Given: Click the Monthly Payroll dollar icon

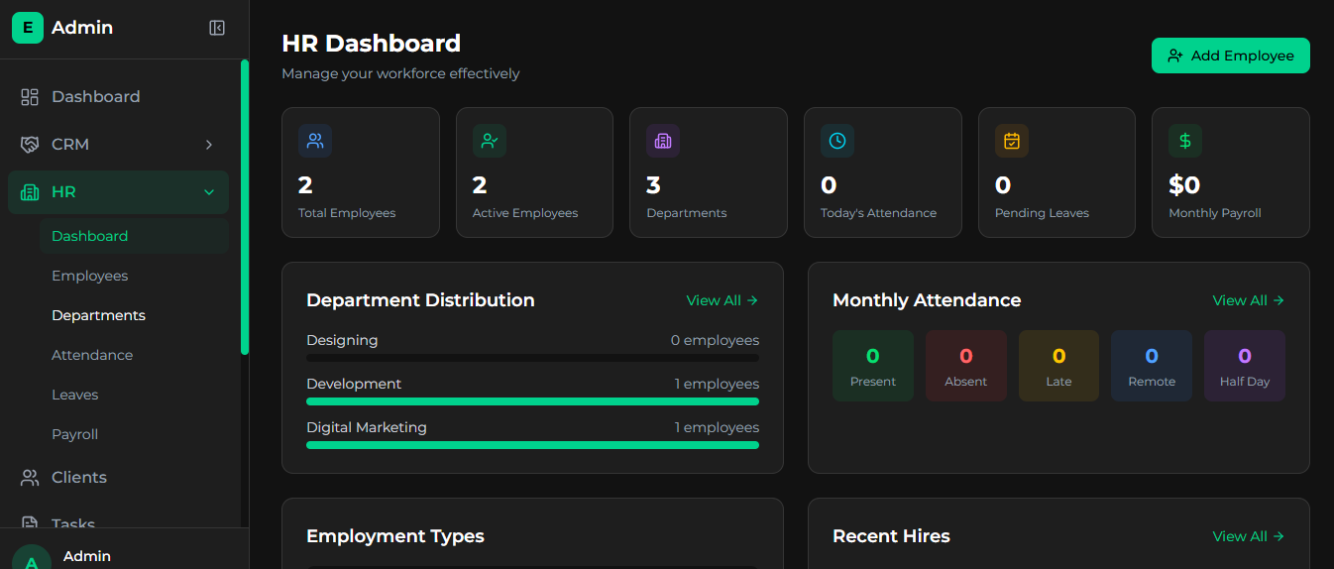Looking at the screenshot, I should coord(1184,141).
